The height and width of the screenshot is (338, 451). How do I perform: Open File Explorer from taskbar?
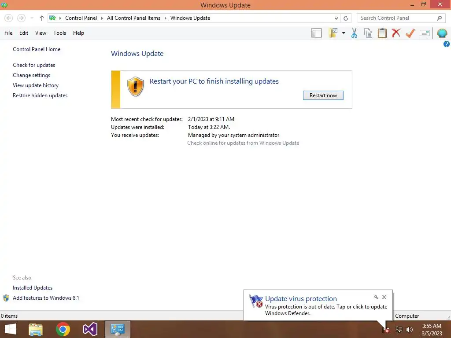[36, 329]
